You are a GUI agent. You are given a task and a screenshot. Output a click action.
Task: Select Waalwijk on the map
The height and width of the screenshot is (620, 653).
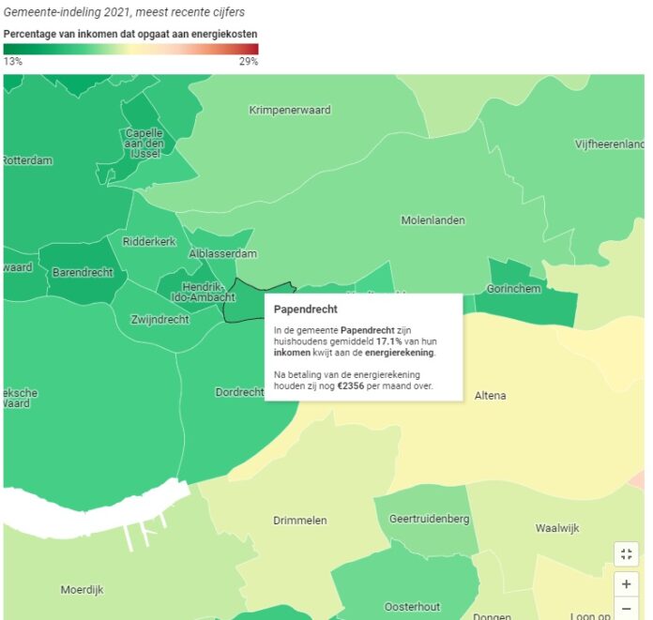(x=557, y=528)
